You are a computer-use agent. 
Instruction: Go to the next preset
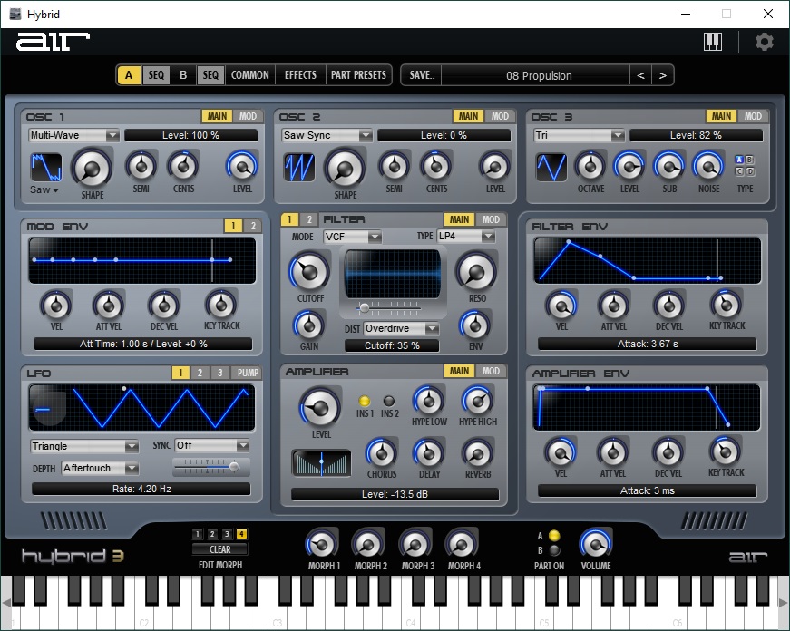[x=662, y=75]
